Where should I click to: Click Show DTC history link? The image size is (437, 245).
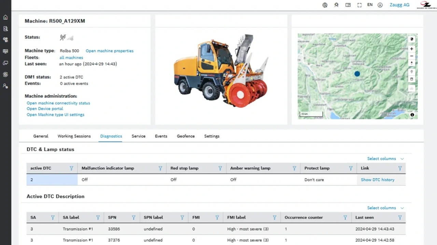coord(378,180)
